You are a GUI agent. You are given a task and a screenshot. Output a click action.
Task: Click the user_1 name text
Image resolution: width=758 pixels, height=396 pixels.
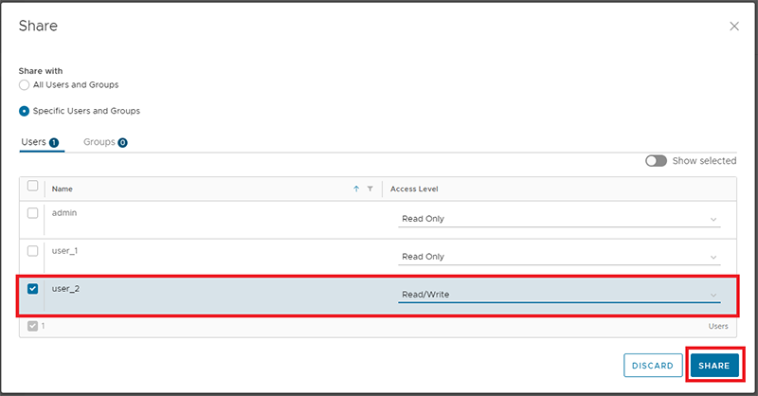(64, 251)
